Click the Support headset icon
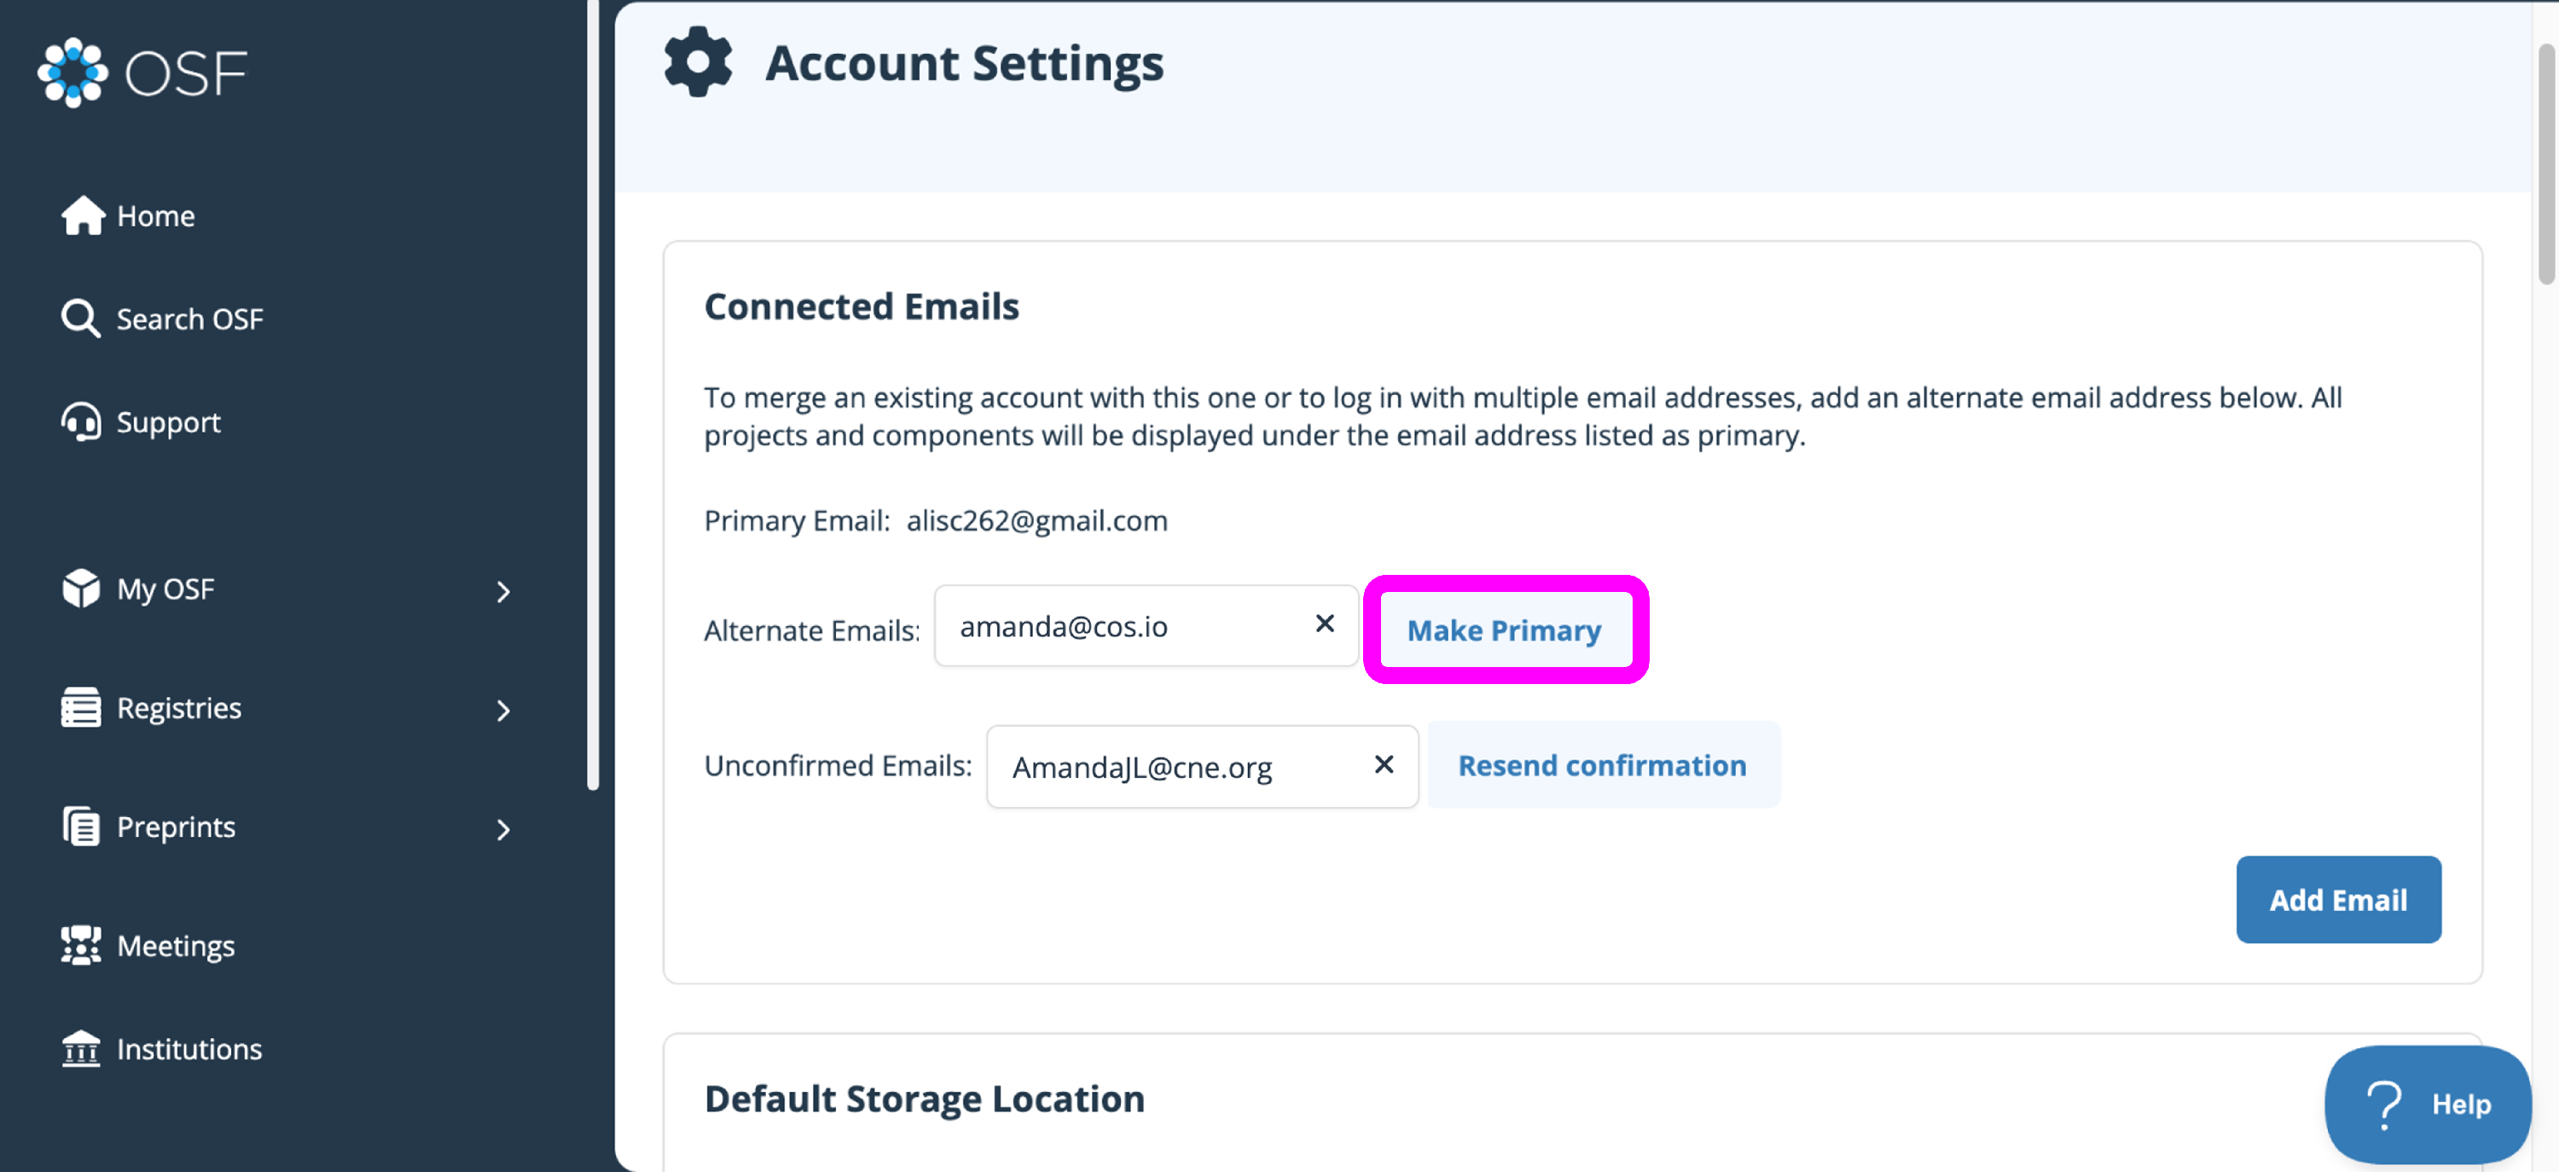2559x1172 pixels. 81,422
